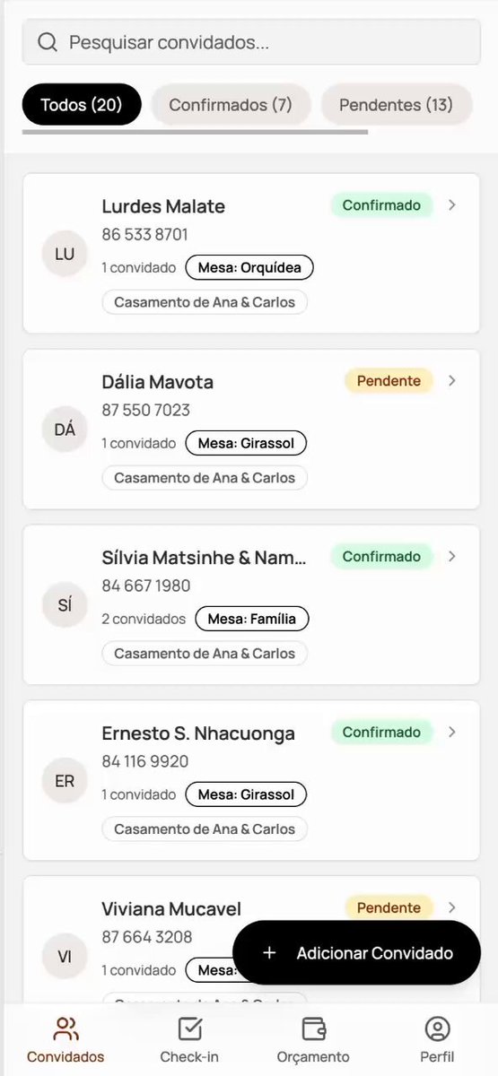Click the ER avatar of Ernesto Nhacuonga
Viewport: 498px width, 1076px height.
tap(65, 781)
